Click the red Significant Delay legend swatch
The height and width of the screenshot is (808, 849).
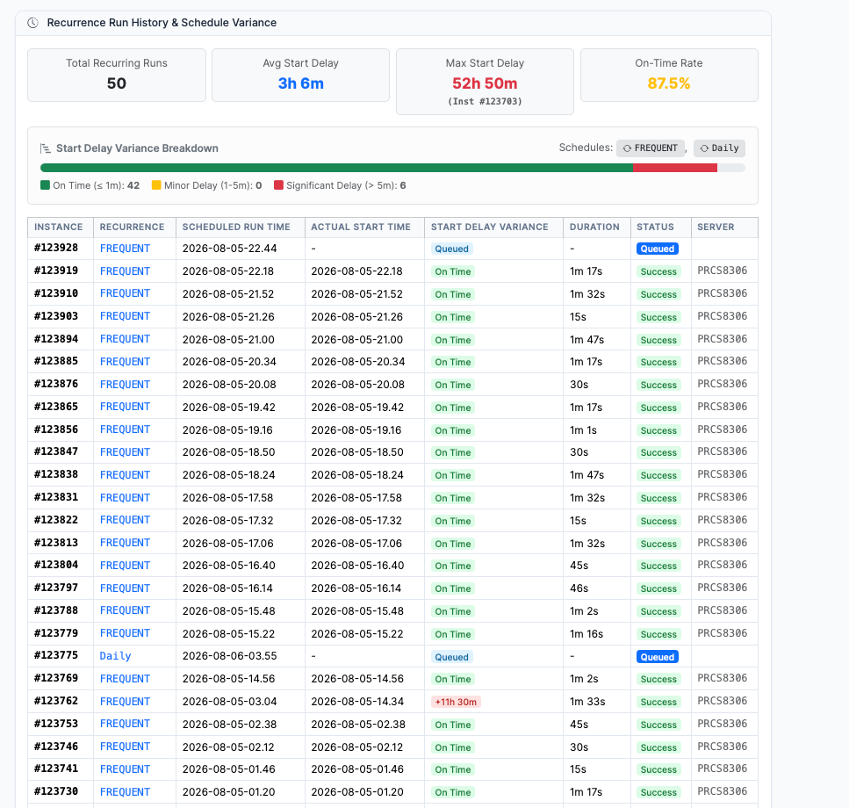[x=279, y=185]
